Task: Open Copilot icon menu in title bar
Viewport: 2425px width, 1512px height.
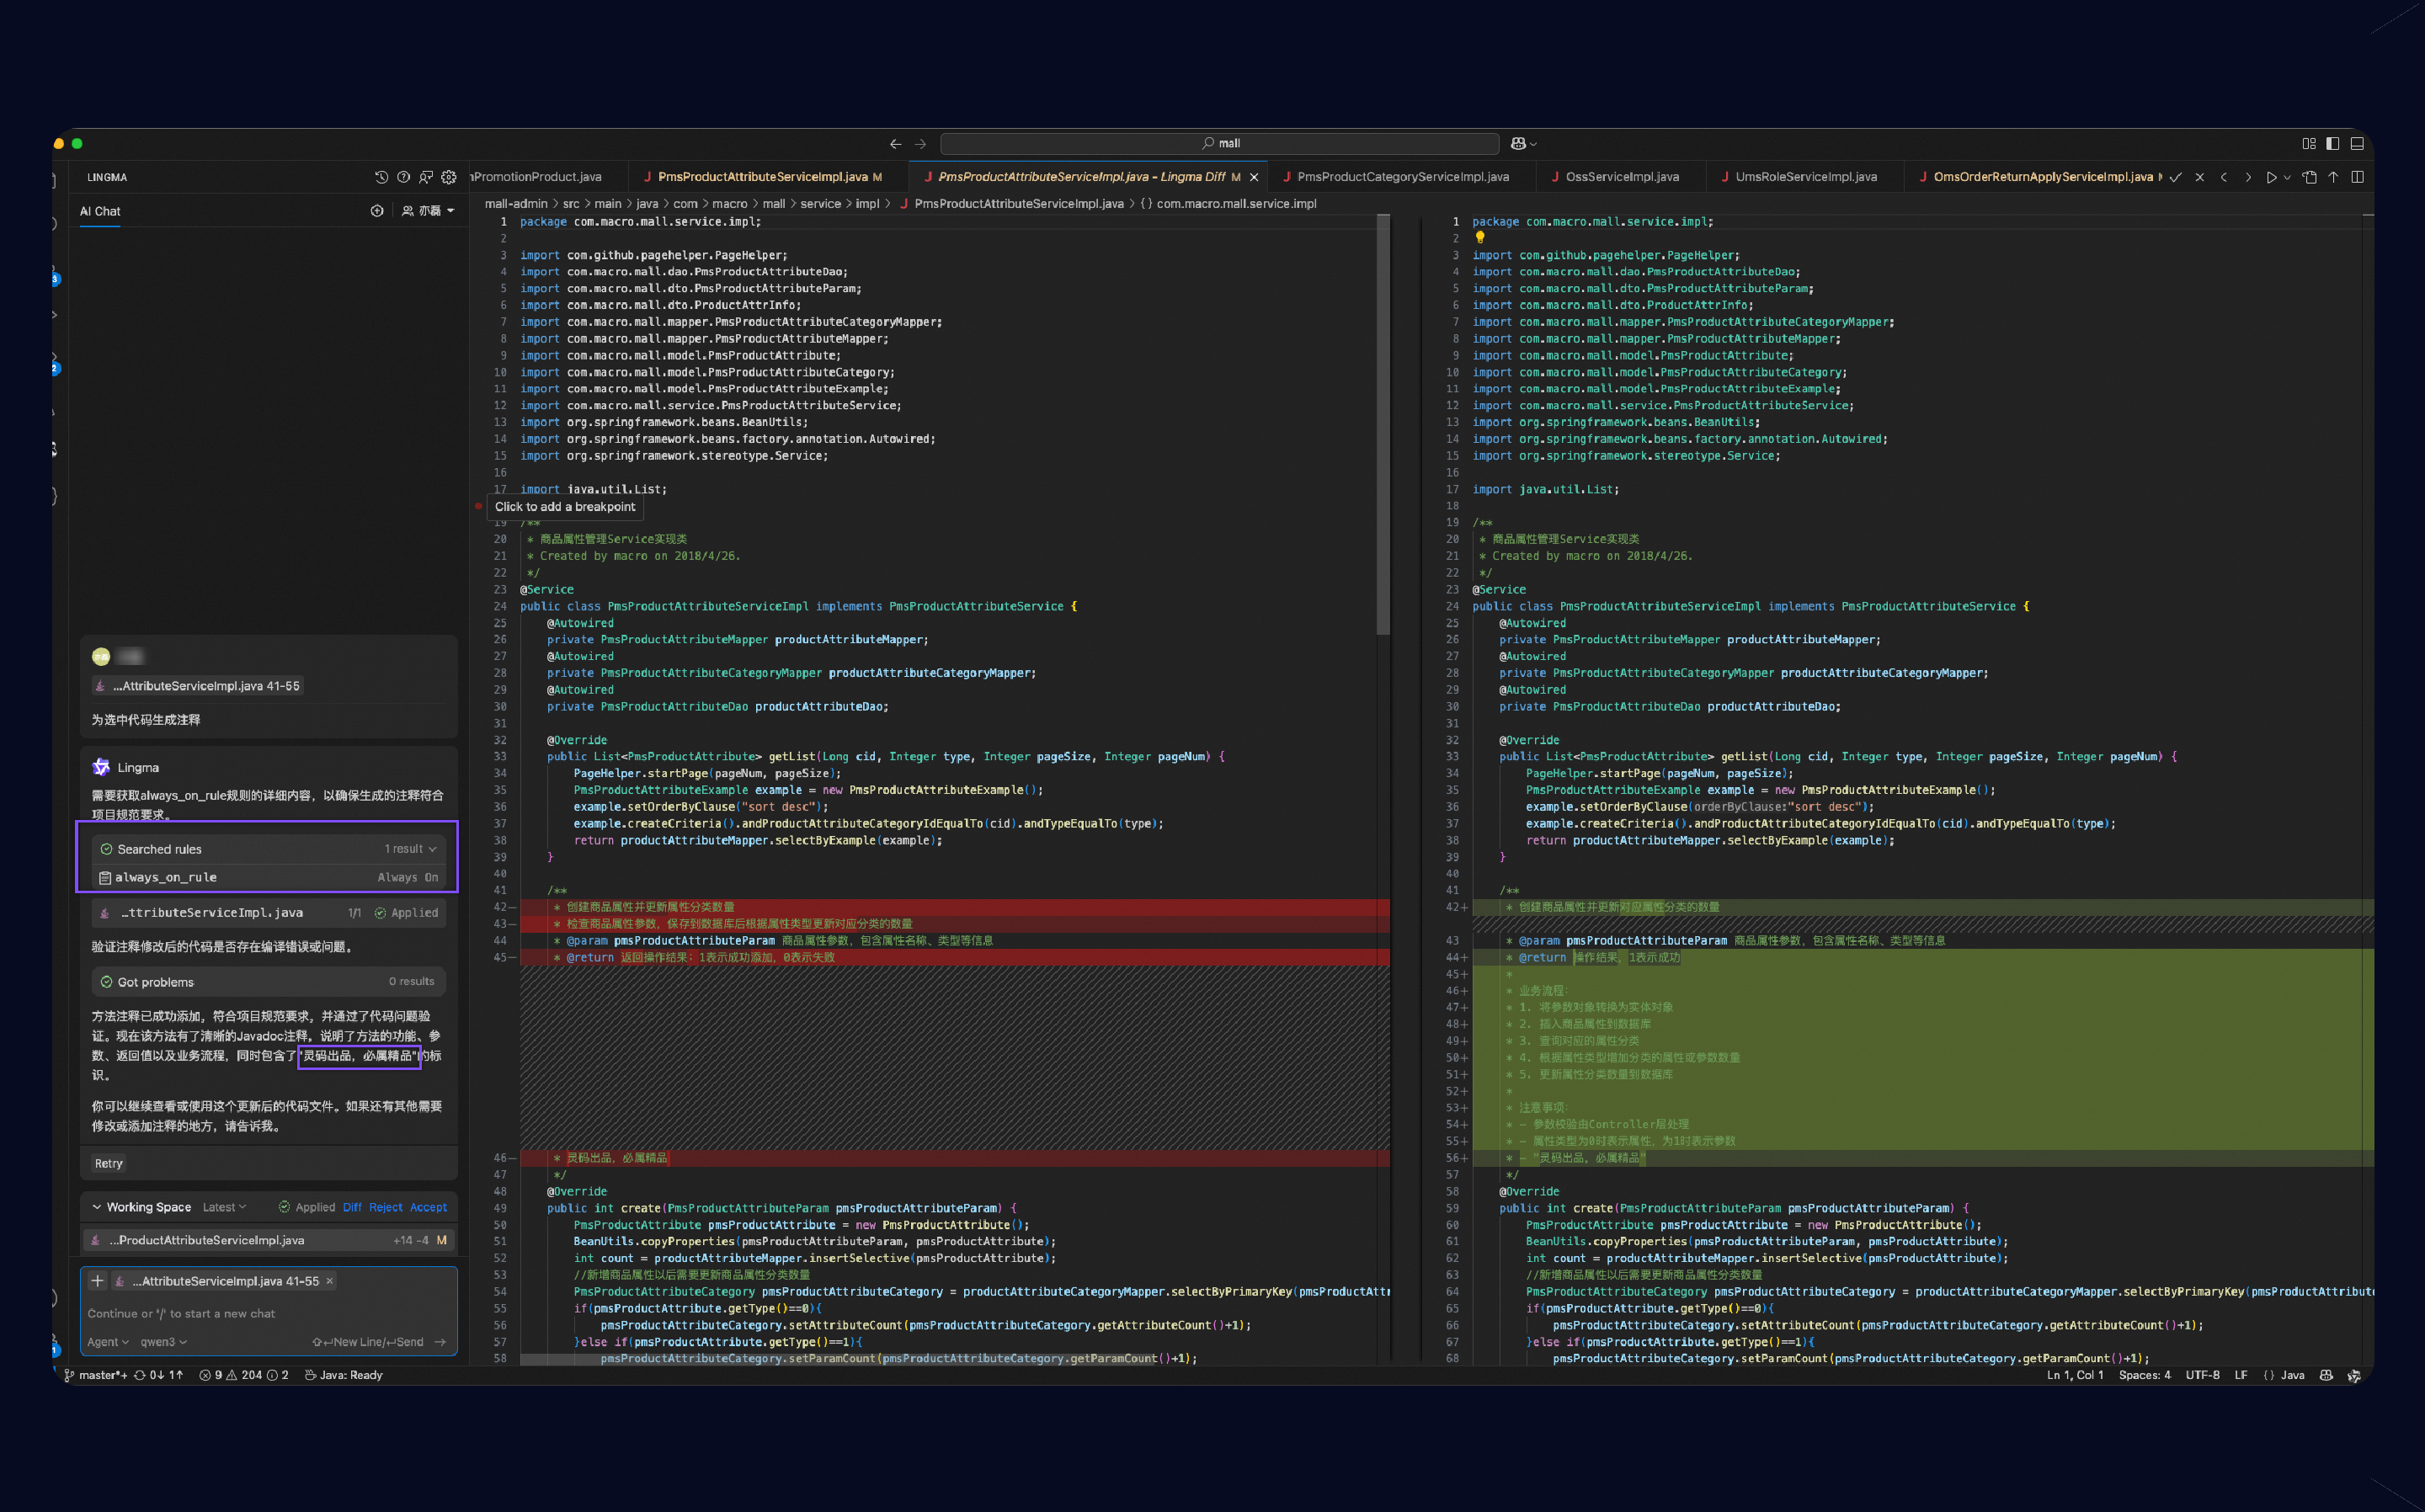Action: [x=1523, y=144]
